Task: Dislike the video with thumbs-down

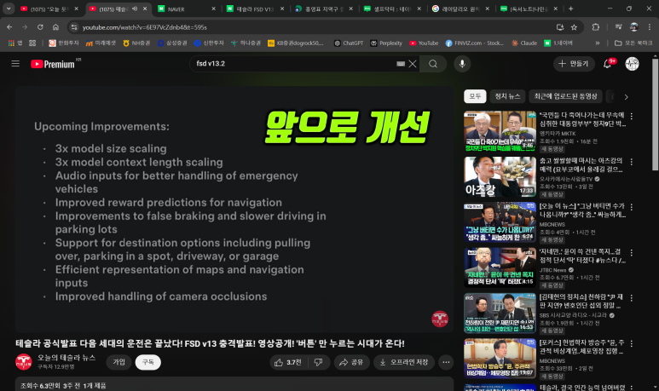Action: click(318, 362)
